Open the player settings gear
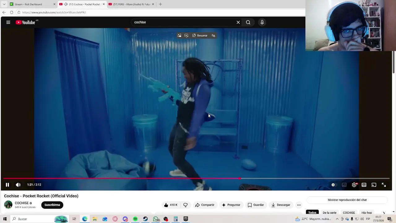The image size is (396, 223). click(x=354, y=185)
